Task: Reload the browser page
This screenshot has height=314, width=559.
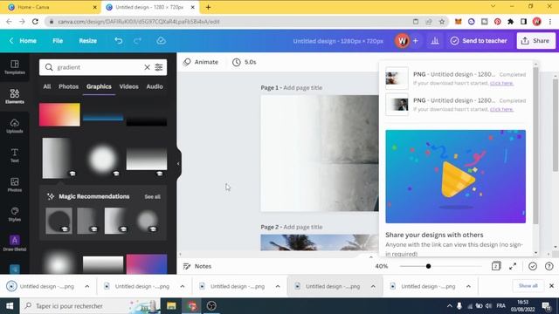Action: (35, 22)
